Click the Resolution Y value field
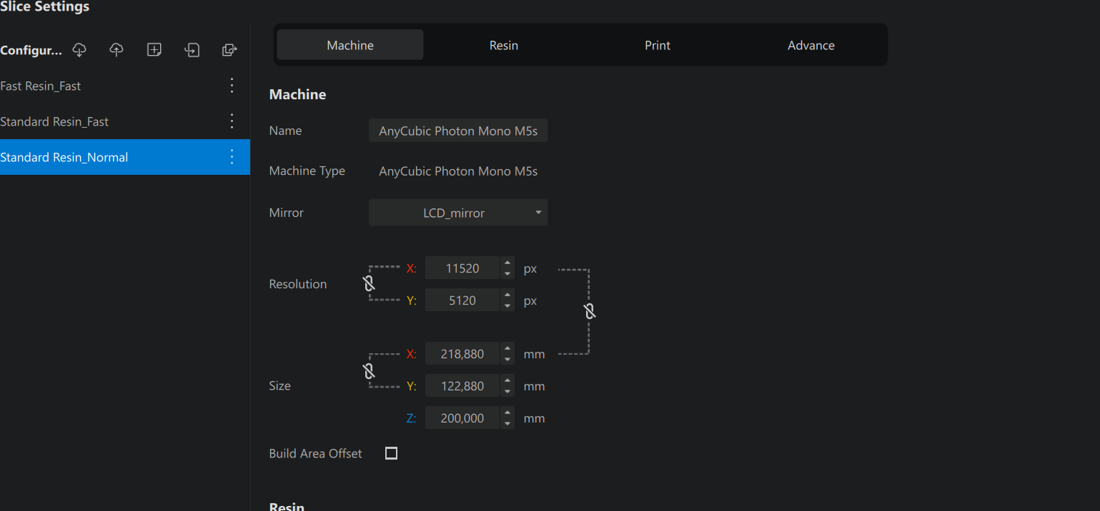The height and width of the screenshot is (511, 1100). (462, 300)
